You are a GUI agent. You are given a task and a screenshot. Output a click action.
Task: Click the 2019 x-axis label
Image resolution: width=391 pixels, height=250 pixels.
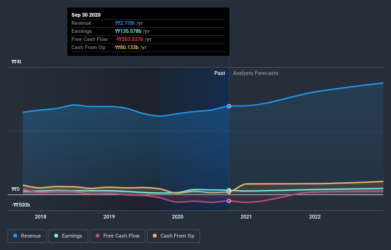click(109, 217)
